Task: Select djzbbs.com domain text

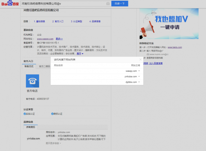Action: click(131, 82)
